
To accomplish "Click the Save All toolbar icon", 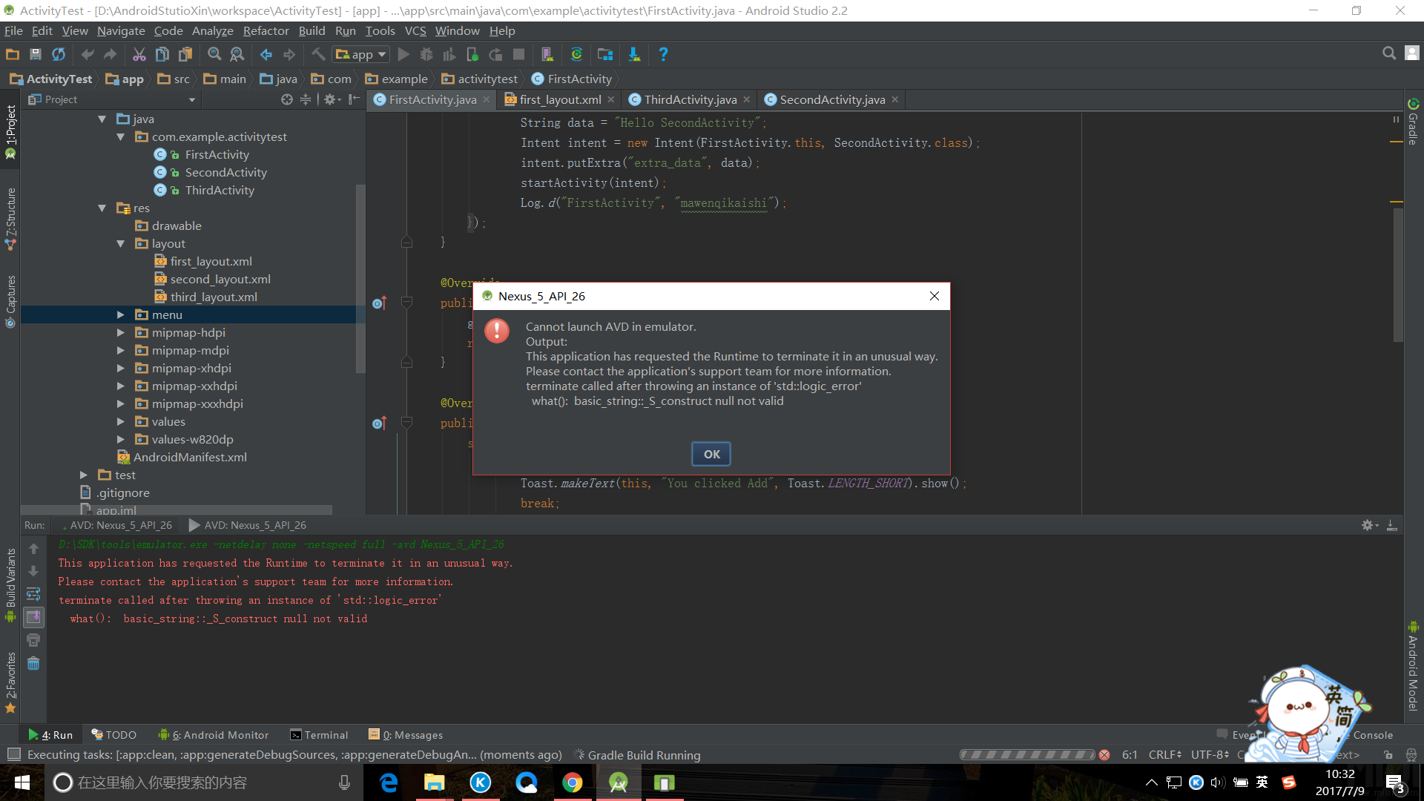I will click(x=35, y=54).
